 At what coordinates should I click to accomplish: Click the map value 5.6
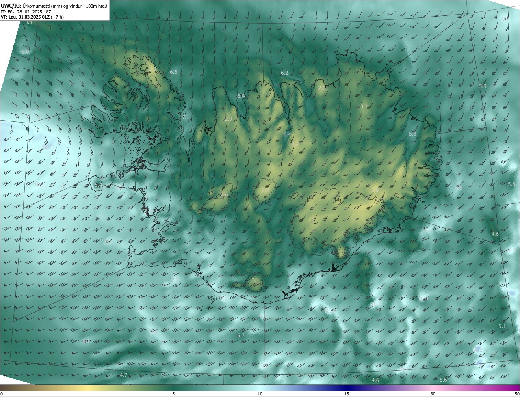[443, 380]
